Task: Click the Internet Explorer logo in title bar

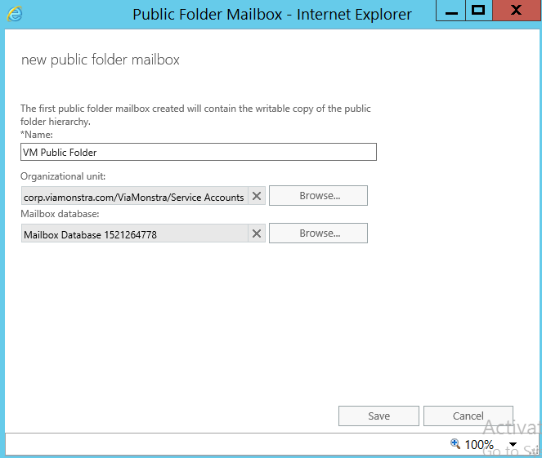Action: tap(15, 14)
